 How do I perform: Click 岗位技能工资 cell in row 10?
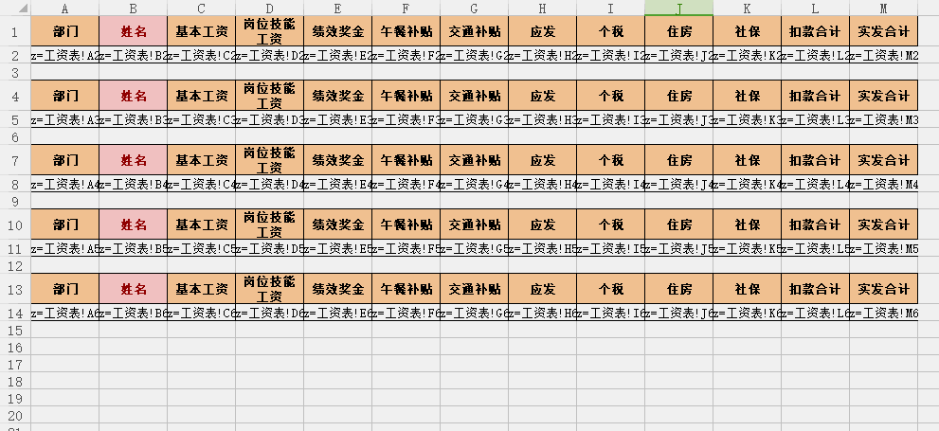tap(269, 225)
